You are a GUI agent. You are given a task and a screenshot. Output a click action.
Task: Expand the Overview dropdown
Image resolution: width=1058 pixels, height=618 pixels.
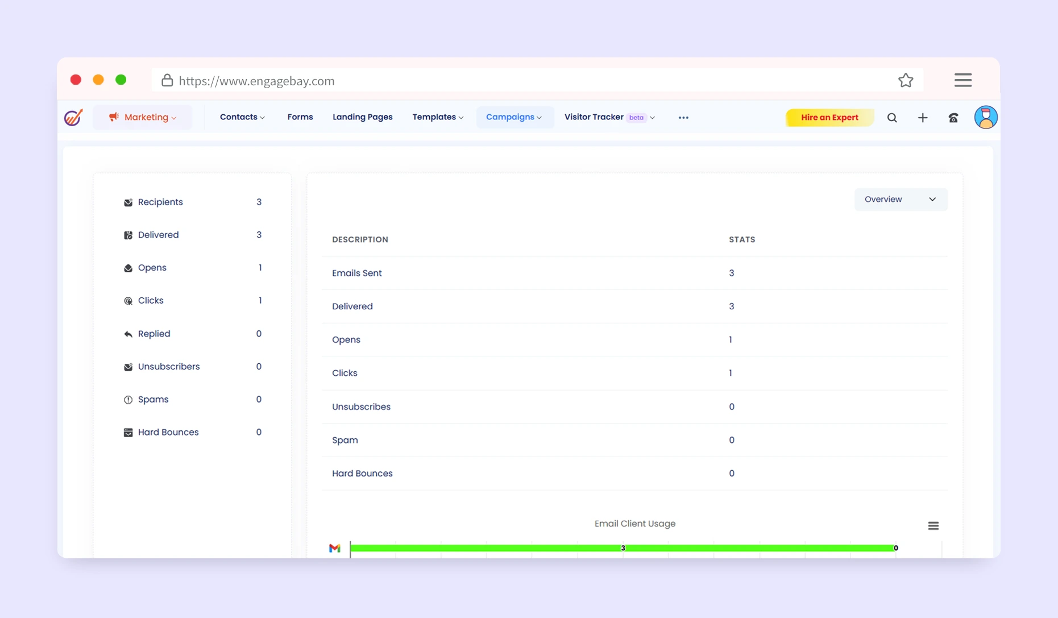pos(900,200)
